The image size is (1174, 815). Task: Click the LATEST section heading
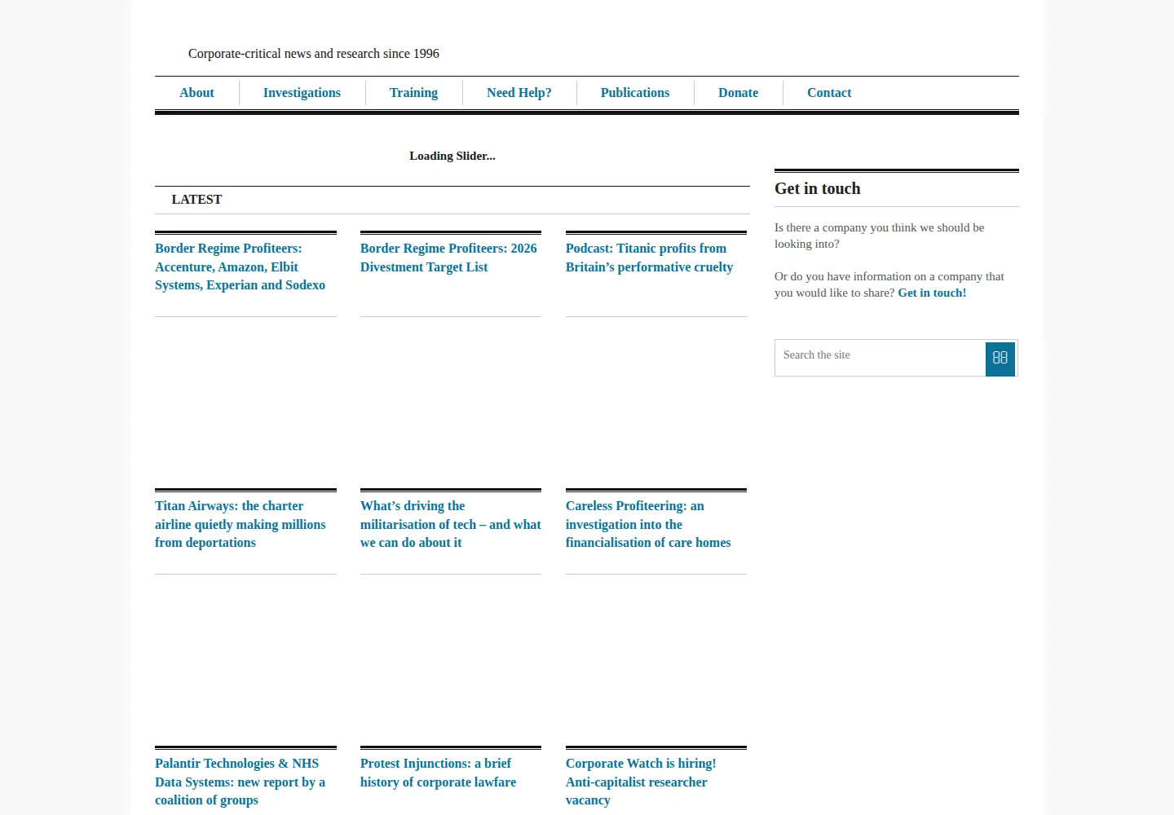coord(196,200)
